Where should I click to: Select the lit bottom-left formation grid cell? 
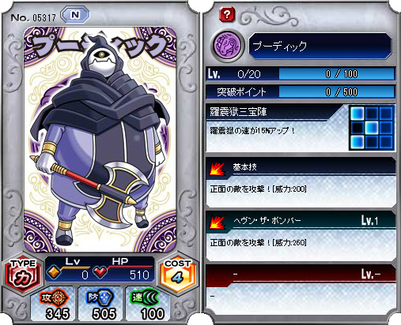pyautogui.click(x=357, y=142)
